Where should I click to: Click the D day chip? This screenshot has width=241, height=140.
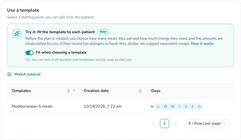click(x=199, y=106)
